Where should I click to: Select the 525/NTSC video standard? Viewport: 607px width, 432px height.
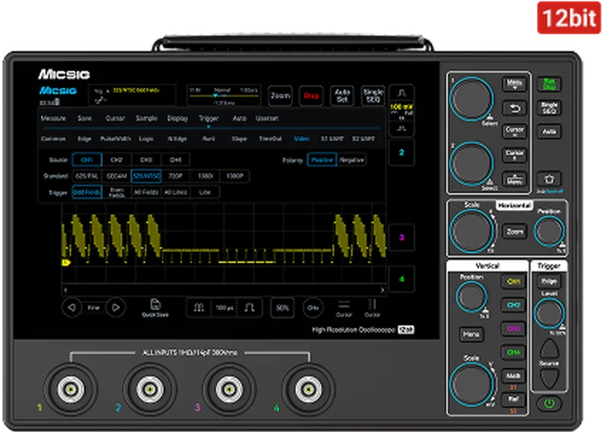pyautogui.click(x=146, y=176)
